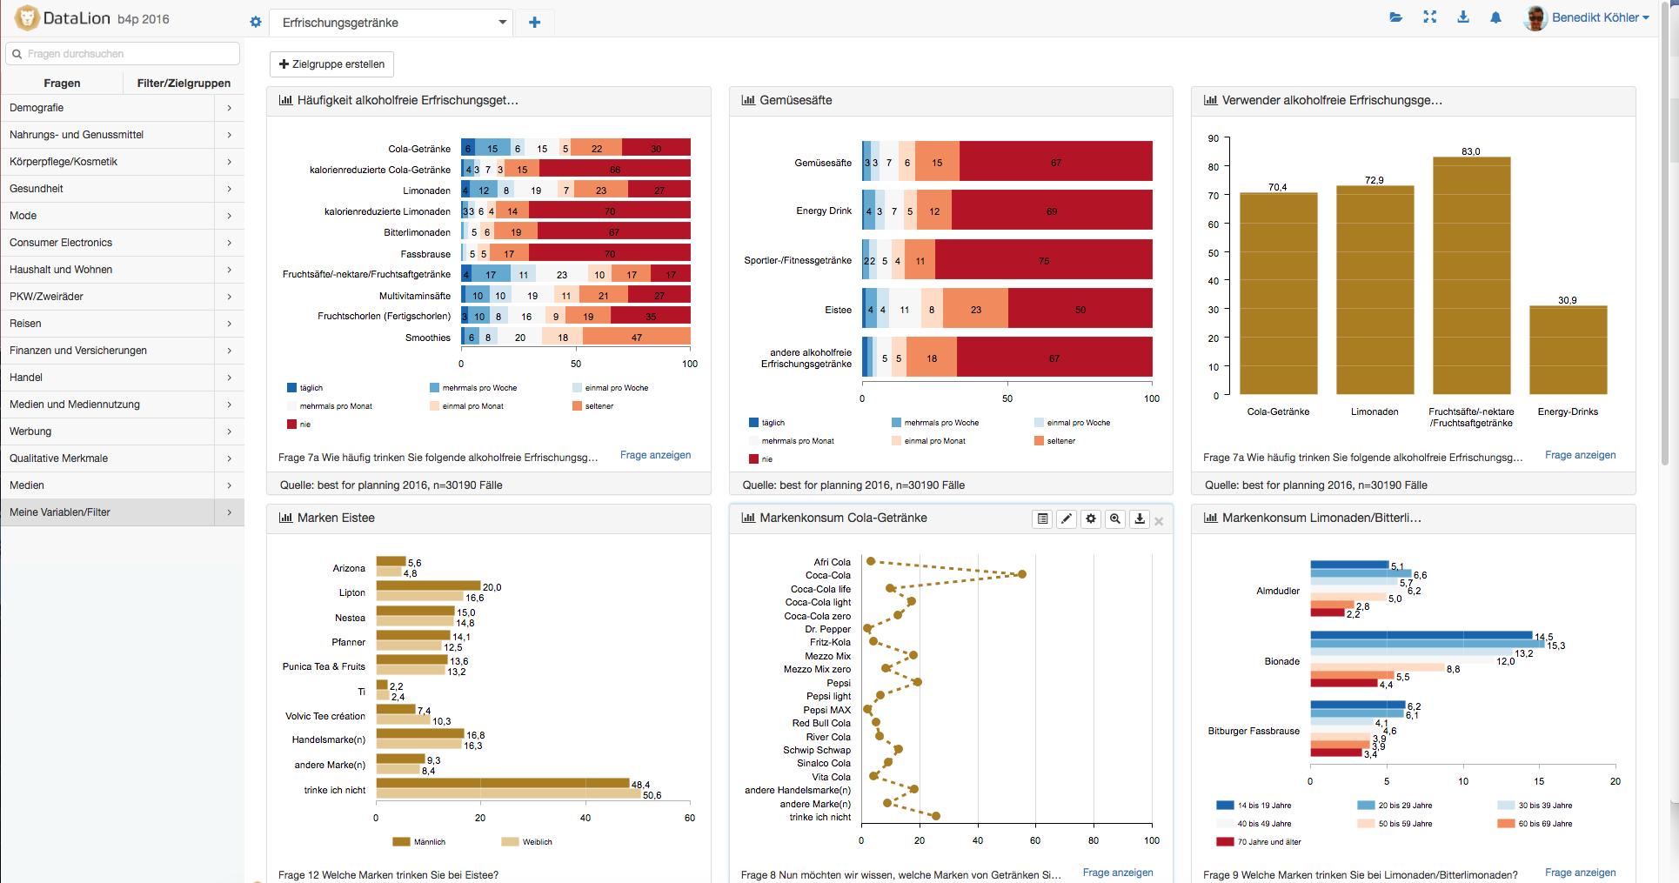
Task: Zoom Markenkonsum Cola-Getränke chart with magnifier icon
Action: [1115, 519]
